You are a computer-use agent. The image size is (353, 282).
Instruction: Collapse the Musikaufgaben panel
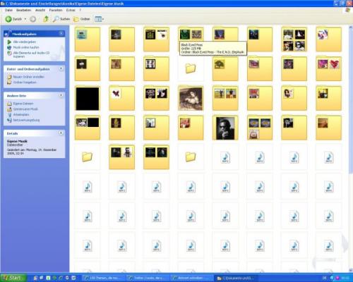(61, 34)
